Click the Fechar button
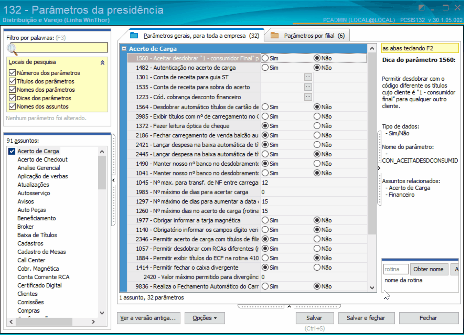Viewport: 464px width, 335px height. coord(428,318)
